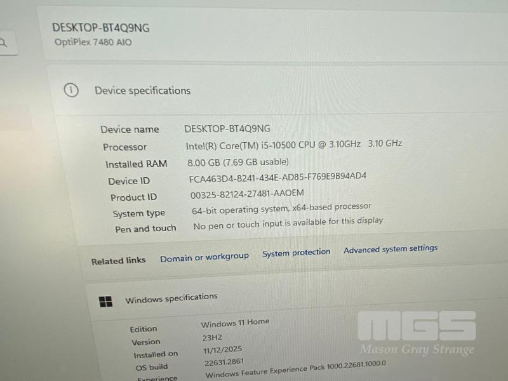Click the OptiPlex 7480 AIO model text
Image resolution: width=508 pixels, height=381 pixels.
pyautogui.click(x=93, y=42)
